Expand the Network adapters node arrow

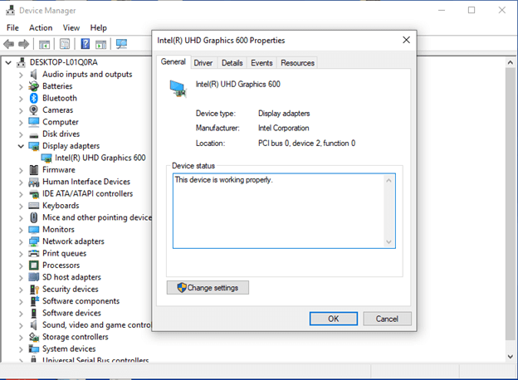pos(21,241)
